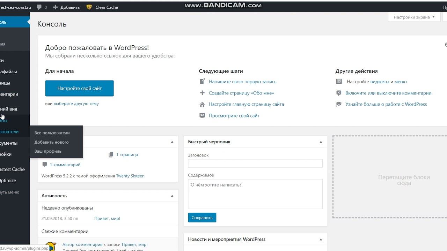Click the Сохранить draft button
The width and height of the screenshot is (447, 251).
(x=202, y=218)
